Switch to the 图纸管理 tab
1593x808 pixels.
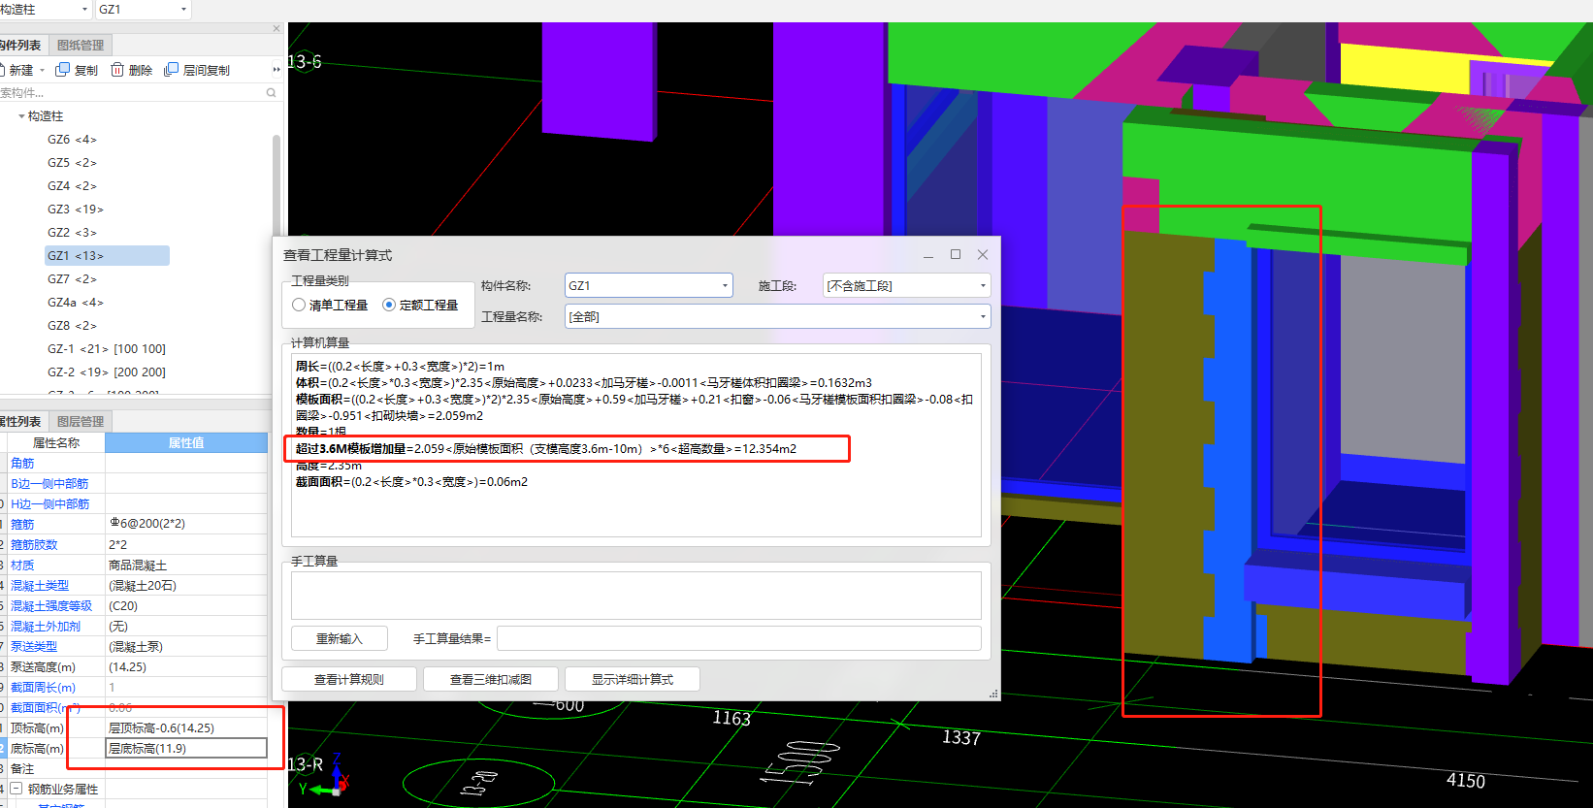[x=81, y=45]
